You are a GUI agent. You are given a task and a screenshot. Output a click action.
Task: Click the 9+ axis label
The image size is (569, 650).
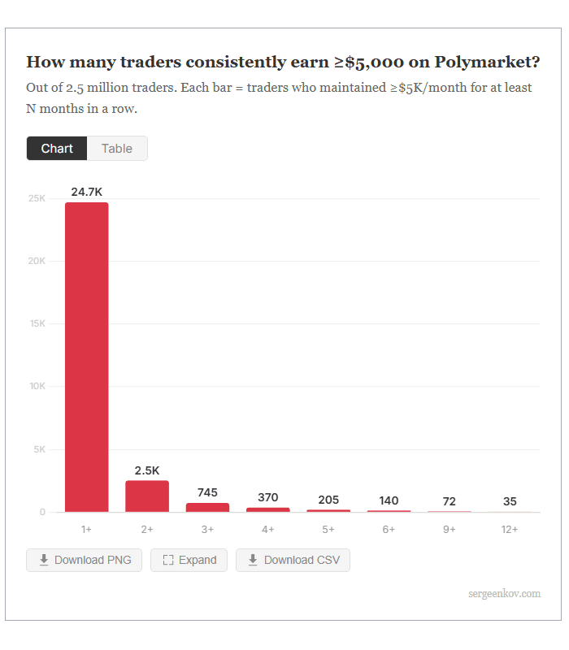click(x=450, y=530)
